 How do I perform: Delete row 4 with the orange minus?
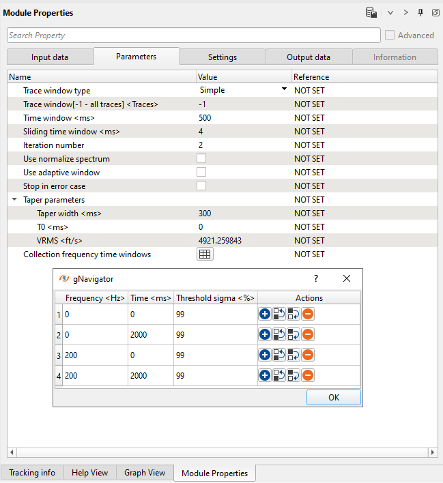click(308, 376)
